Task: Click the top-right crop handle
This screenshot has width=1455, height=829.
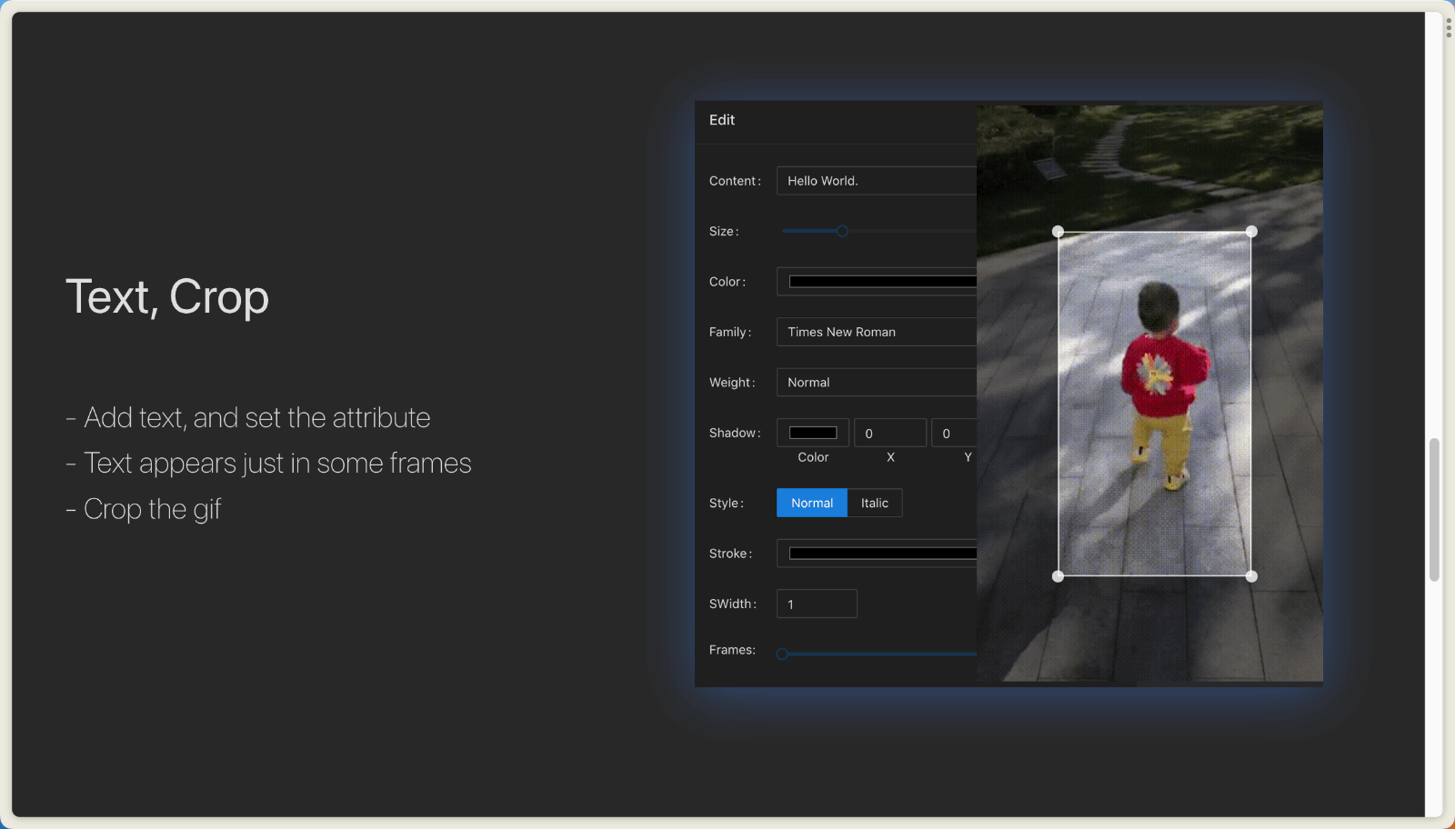Action: pyautogui.click(x=1251, y=232)
